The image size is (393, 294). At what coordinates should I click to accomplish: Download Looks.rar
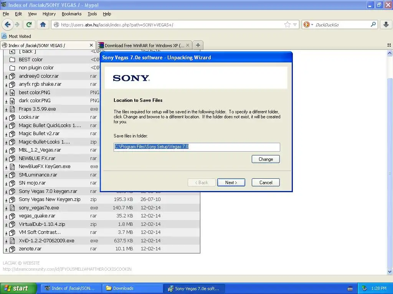point(29,117)
